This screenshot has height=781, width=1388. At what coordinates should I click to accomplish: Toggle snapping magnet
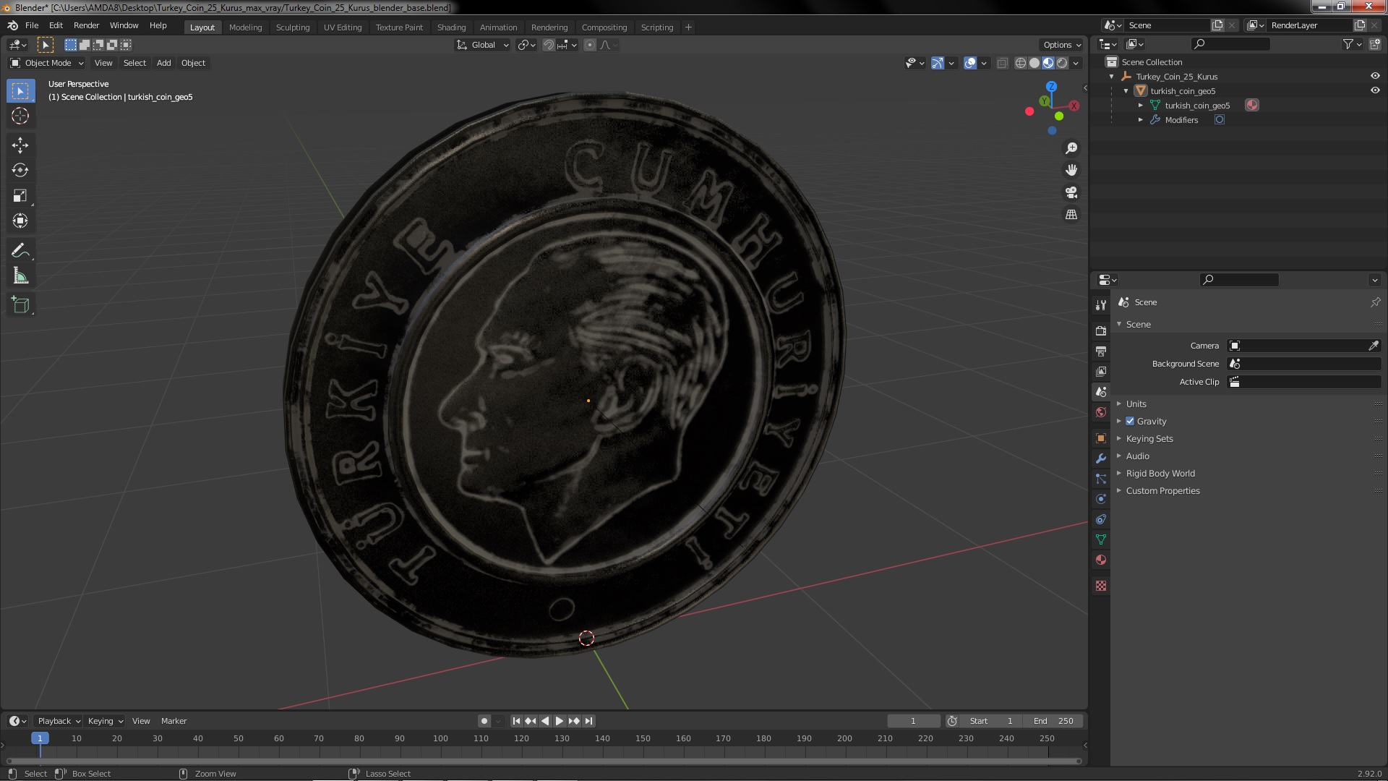pos(549,45)
